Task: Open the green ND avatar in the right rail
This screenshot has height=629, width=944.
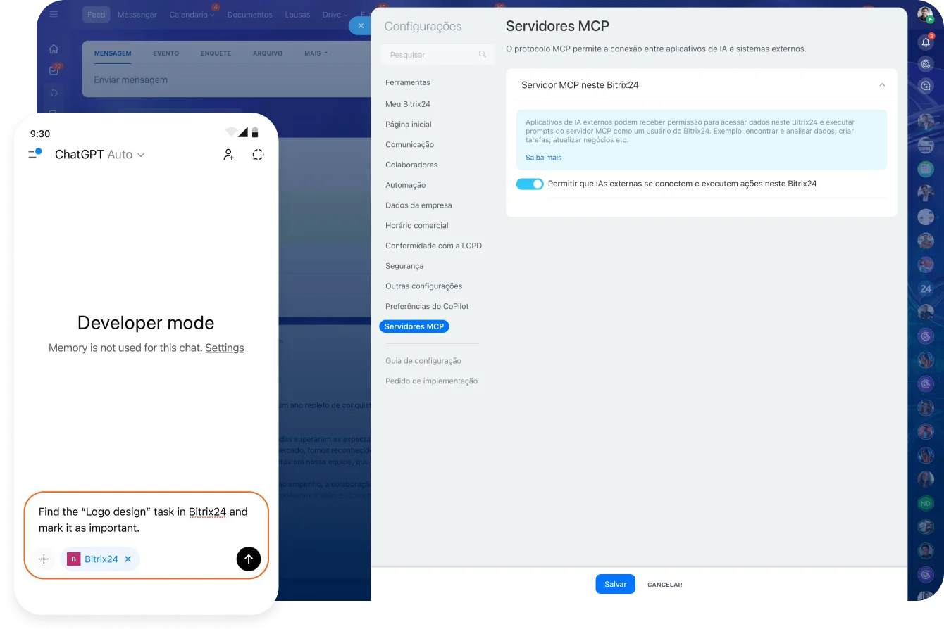Action: coord(926,504)
